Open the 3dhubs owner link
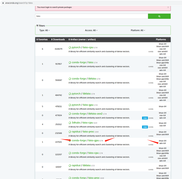This screenshot has width=182, height=179. 76,123
